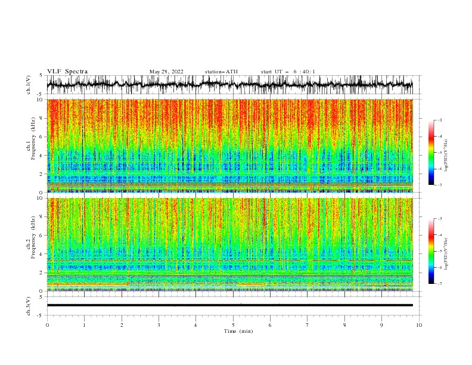Click the ch.2 spectrogram panel
The height and width of the screenshot is (365, 472).
coord(230,245)
